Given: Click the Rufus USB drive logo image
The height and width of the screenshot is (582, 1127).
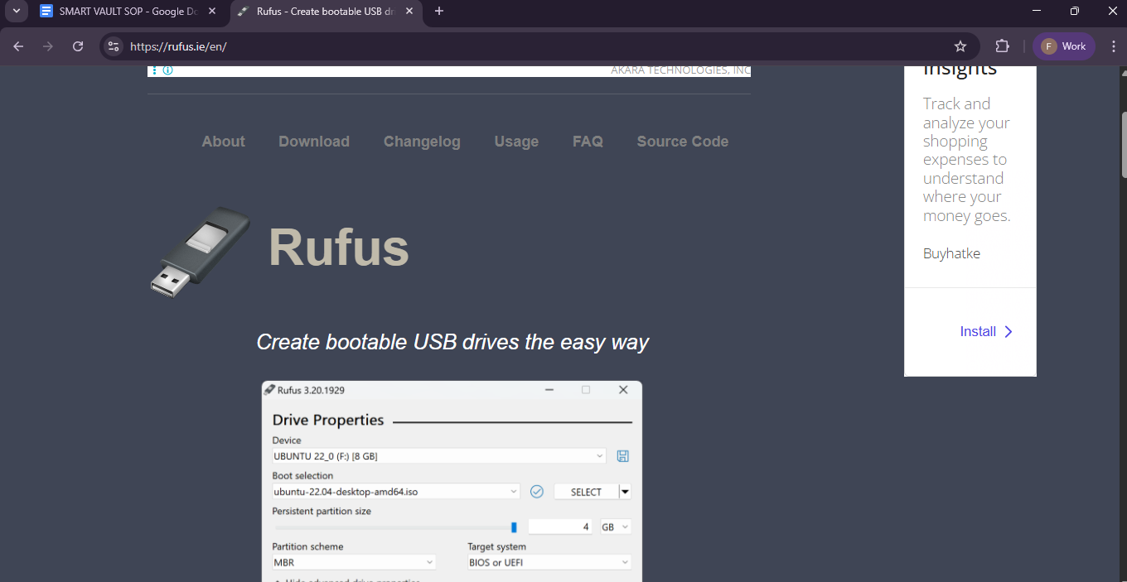Looking at the screenshot, I should (x=199, y=251).
